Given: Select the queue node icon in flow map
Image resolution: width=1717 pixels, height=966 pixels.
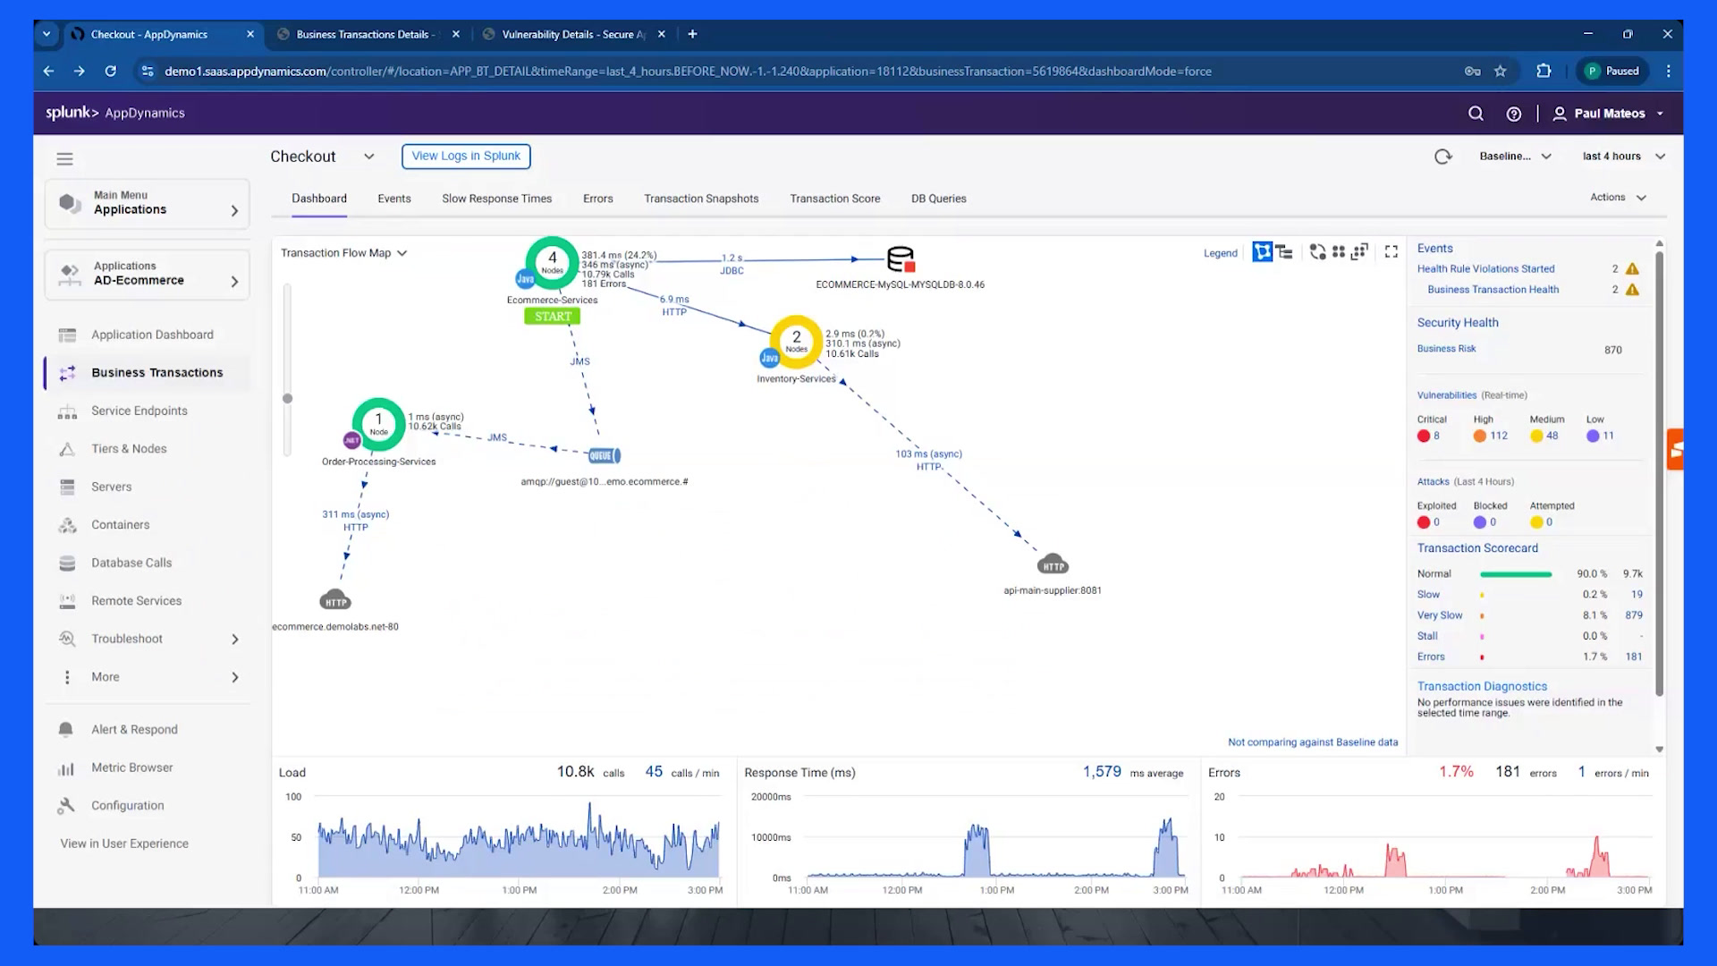Looking at the screenshot, I should click(x=605, y=455).
